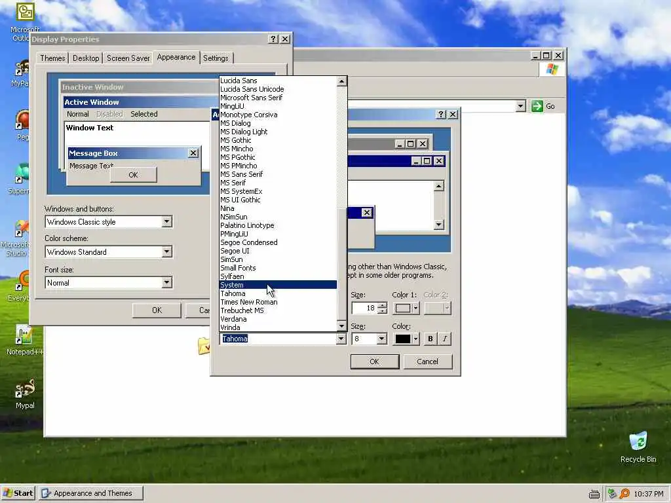The width and height of the screenshot is (671, 503).
Task: Open the Color 1 swatch picker
Action: (406, 308)
